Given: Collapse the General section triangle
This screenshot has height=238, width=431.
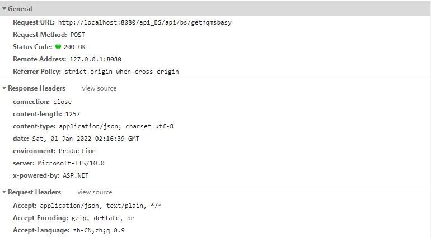Looking at the screenshot, I should pyautogui.click(x=4, y=9).
